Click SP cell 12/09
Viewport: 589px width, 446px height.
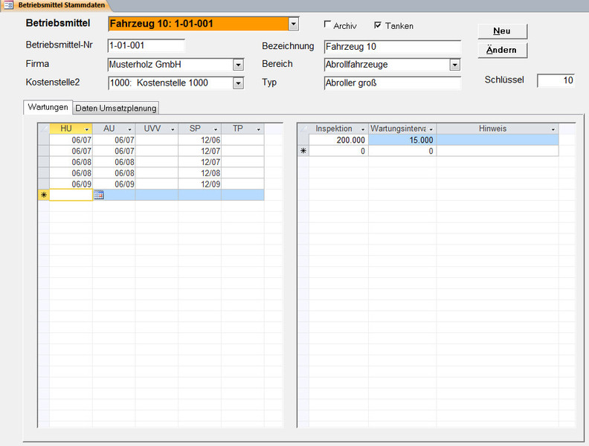point(199,184)
